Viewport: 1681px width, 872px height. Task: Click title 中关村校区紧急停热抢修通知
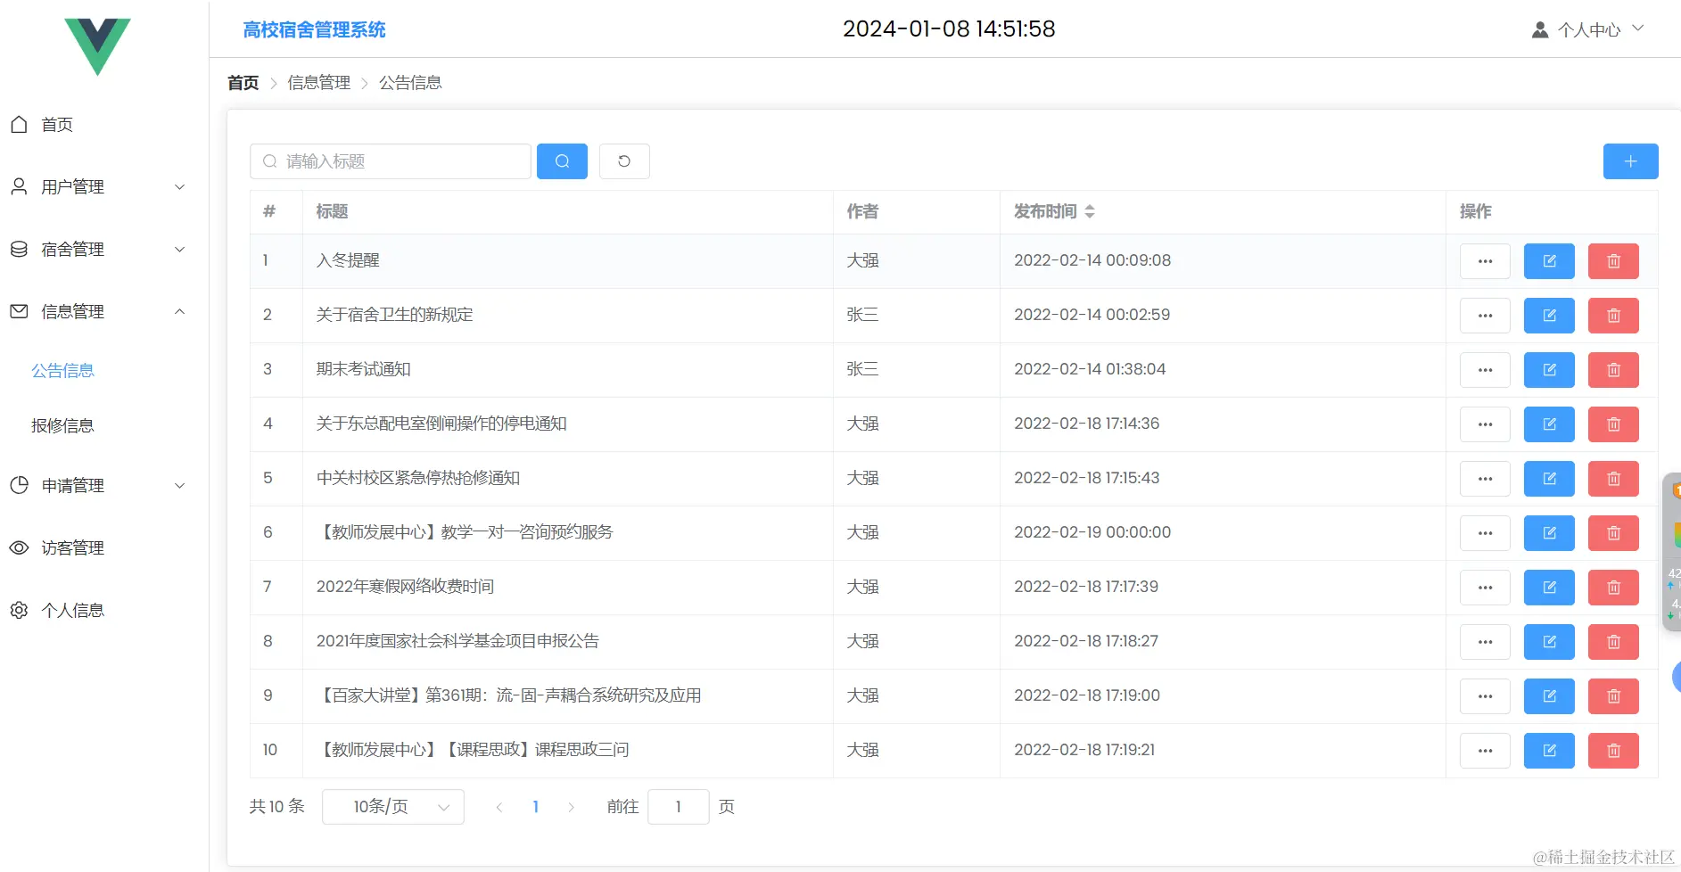(x=418, y=478)
